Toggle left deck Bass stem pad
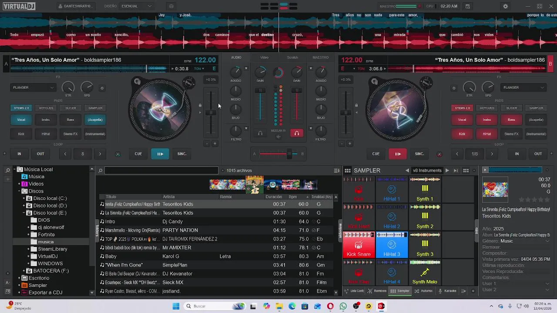This screenshot has width=557, height=313. (x=70, y=120)
